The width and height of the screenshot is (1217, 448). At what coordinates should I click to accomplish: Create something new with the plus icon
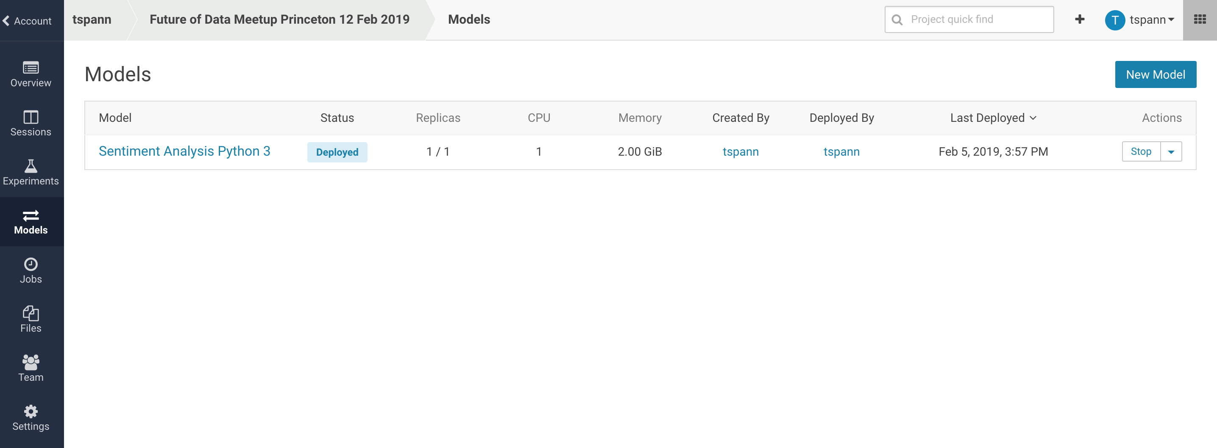[1080, 19]
